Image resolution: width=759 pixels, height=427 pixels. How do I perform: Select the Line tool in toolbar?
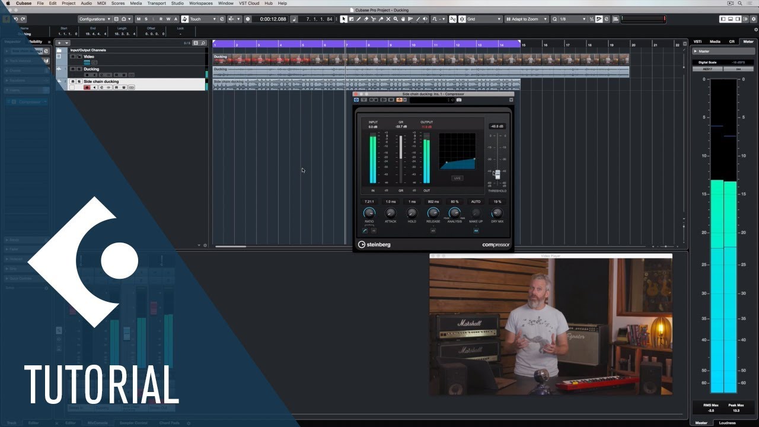coord(417,19)
